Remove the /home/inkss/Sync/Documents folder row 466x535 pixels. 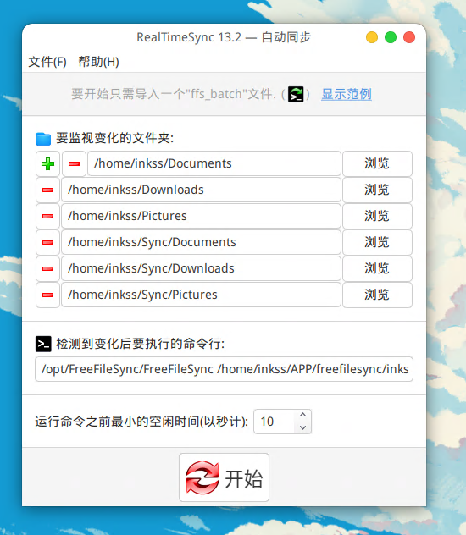coord(47,243)
